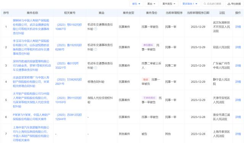Click the 法院 column header

point(222,13)
